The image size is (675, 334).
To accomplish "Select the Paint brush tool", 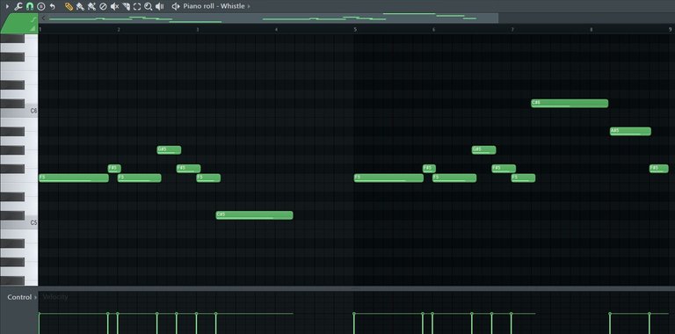I will tap(80, 6).
